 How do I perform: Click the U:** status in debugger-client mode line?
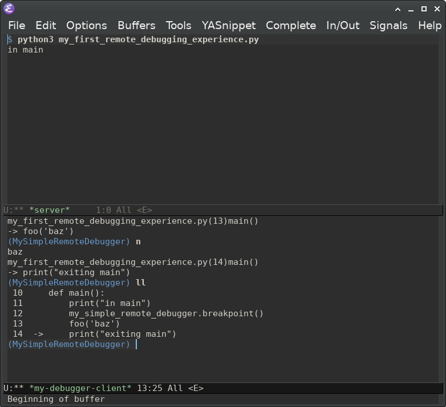pos(13,388)
